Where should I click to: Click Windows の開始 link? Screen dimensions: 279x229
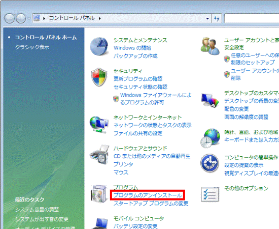(x=132, y=48)
